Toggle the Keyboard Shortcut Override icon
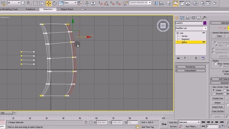Viewport: 229px width, 129px height. pyautogui.click(x=93, y=3)
